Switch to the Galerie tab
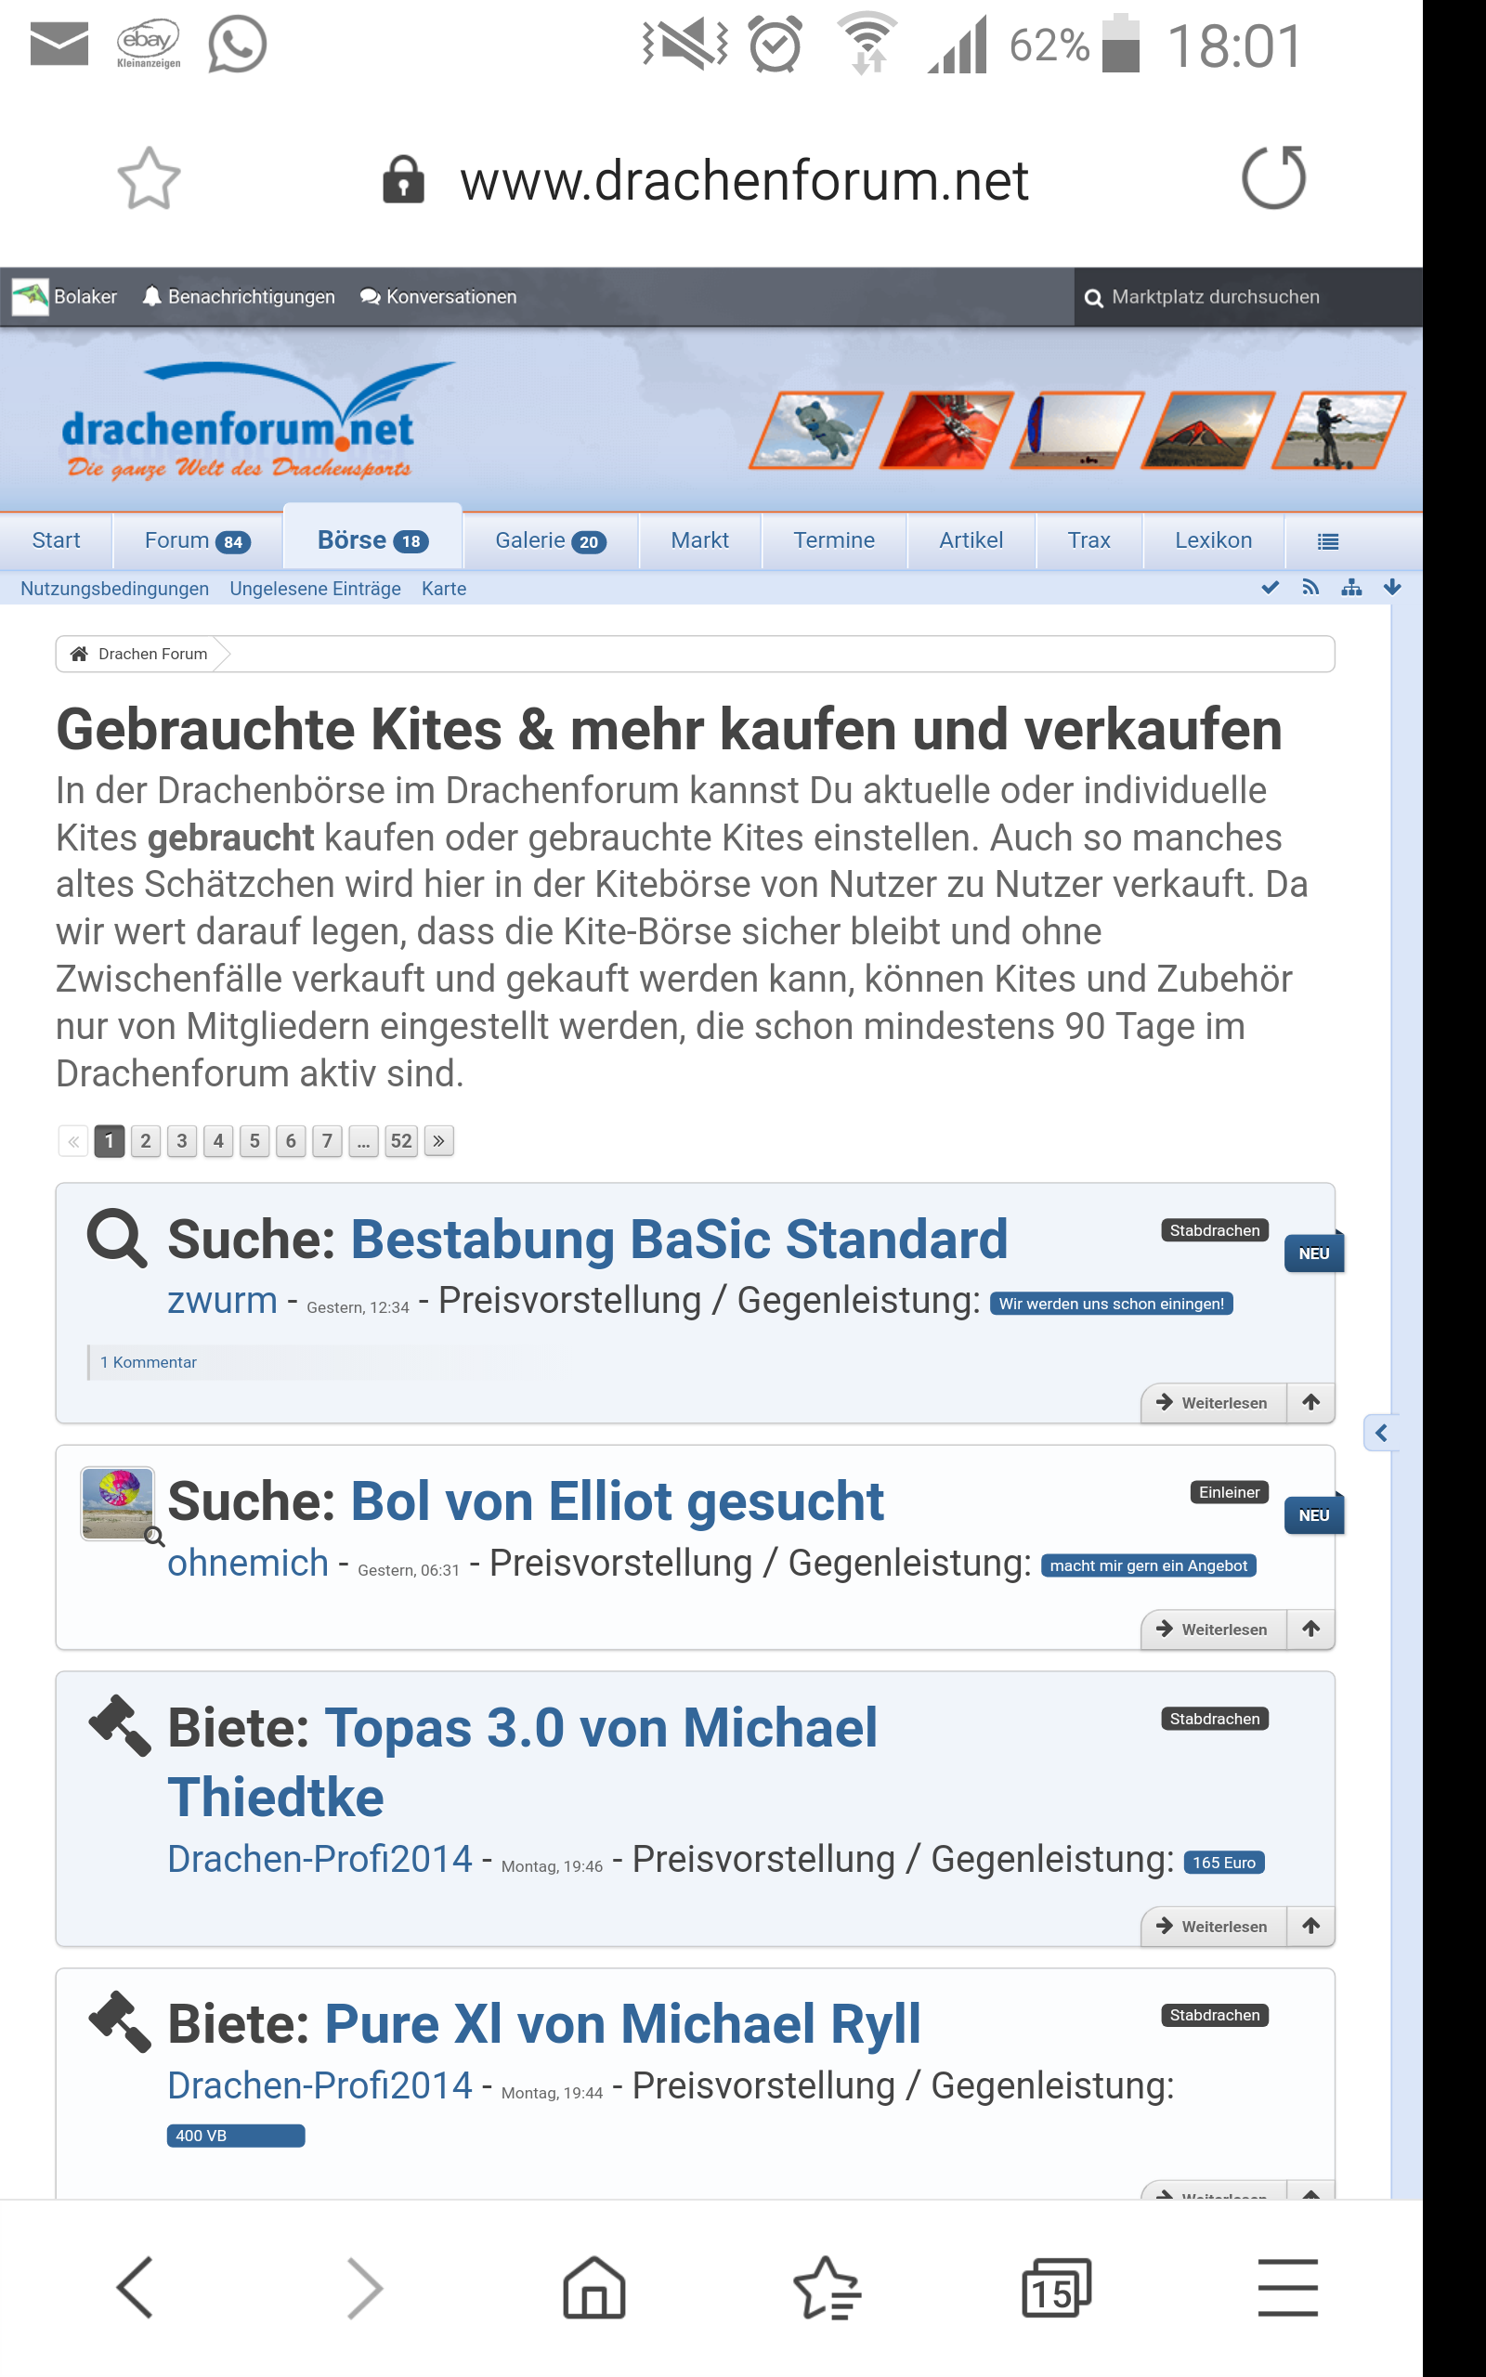1486x2377 pixels. tap(550, 541)
